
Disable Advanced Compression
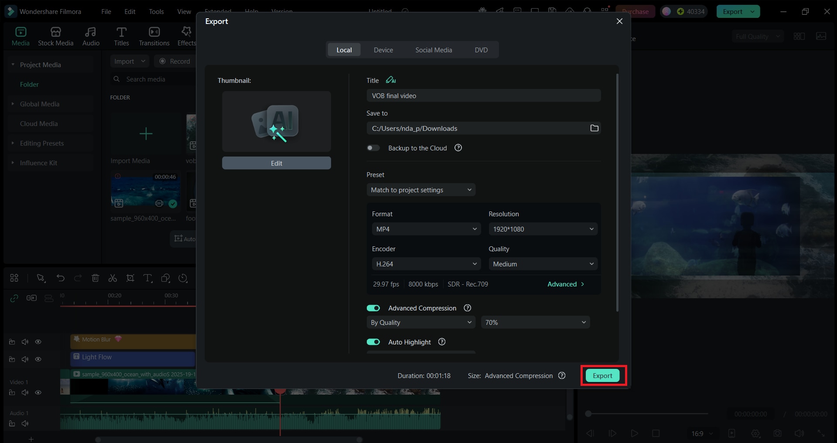point(373,308)
